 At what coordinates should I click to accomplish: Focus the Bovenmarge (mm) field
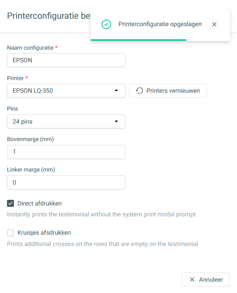pos(66,152)
